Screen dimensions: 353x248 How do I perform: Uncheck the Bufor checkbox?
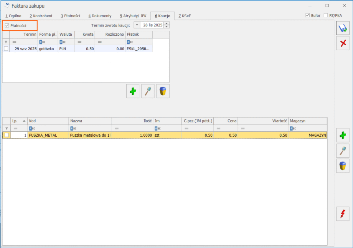click(x=307, y=16)
